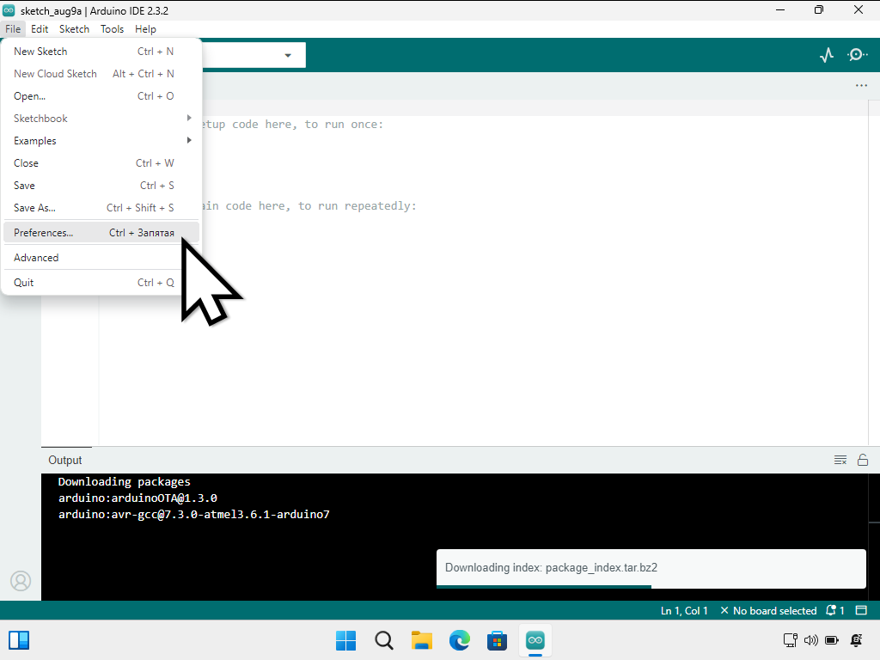
Task: Open the Edit menu
Action: (40, 29)
